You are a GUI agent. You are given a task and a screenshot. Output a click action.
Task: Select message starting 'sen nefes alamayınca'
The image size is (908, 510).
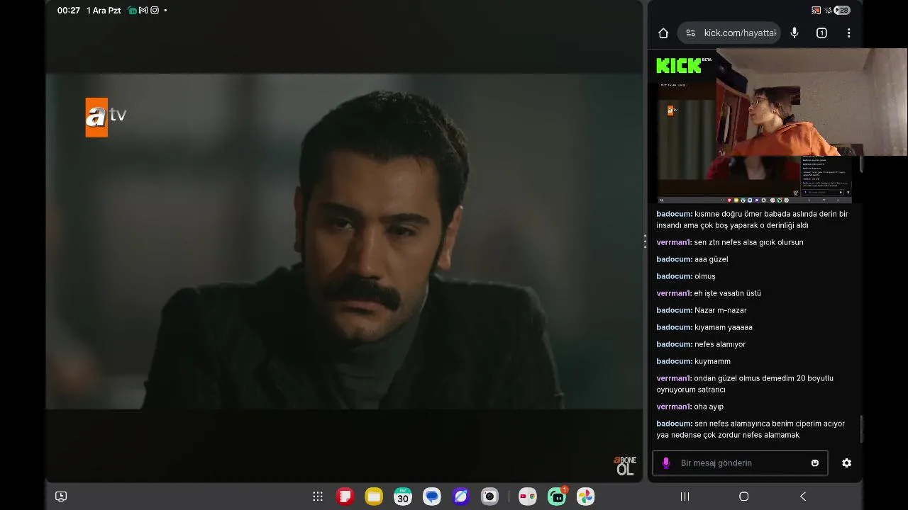click(751, 429)
